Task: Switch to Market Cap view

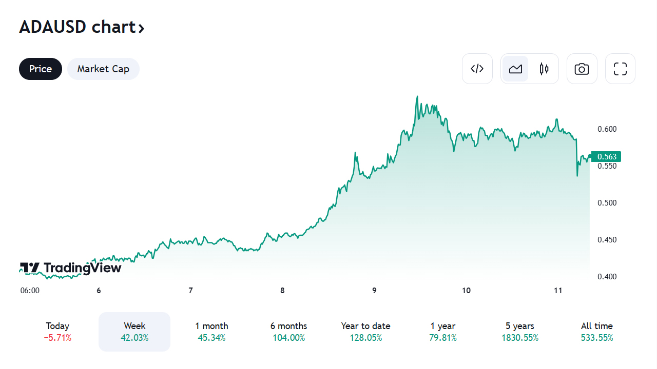Action: pyautogui.click(x=103, y=69)
